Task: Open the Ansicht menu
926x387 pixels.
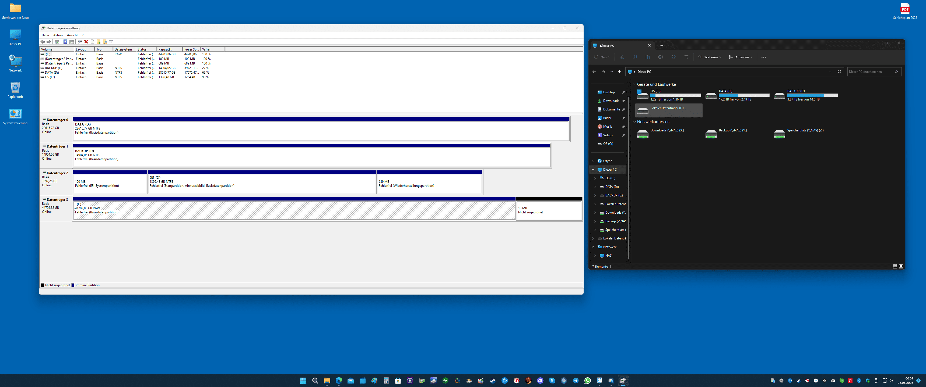Action: pyautogui.click(x=72, y=35)
